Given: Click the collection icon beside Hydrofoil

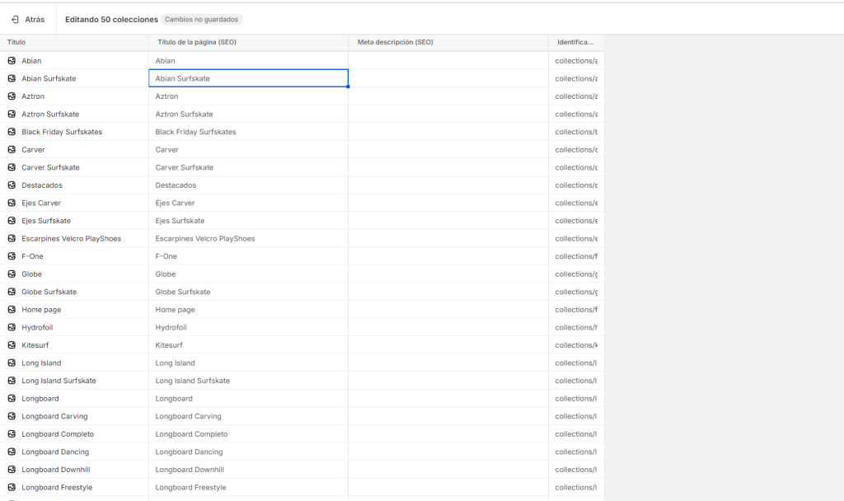Looking at the screenshot, I should (12, 327).
